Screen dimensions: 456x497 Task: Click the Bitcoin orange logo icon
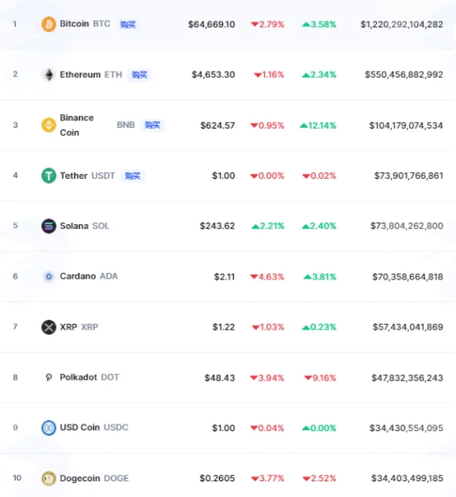tap(49, 24)
